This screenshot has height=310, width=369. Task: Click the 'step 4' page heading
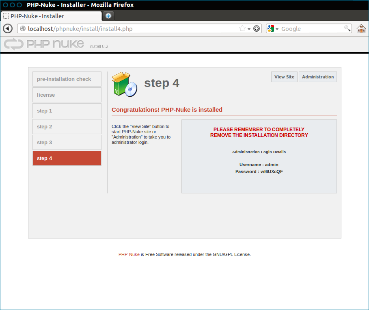(162, 83)
